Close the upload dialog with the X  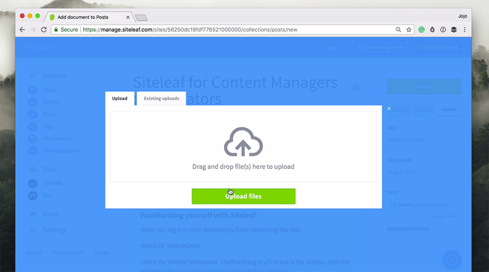click(x=389, y=108)
